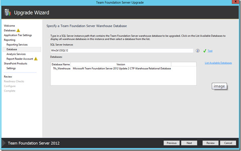Screen dimensions: 241x151
Task: Close the Team Foundation Server Upgrade window
Action: [235, 2]
